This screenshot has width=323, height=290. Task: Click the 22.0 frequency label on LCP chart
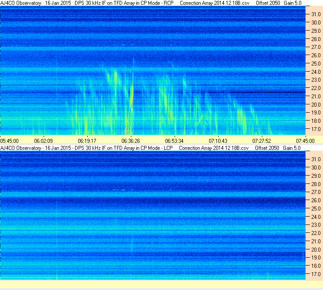point(316,233)
